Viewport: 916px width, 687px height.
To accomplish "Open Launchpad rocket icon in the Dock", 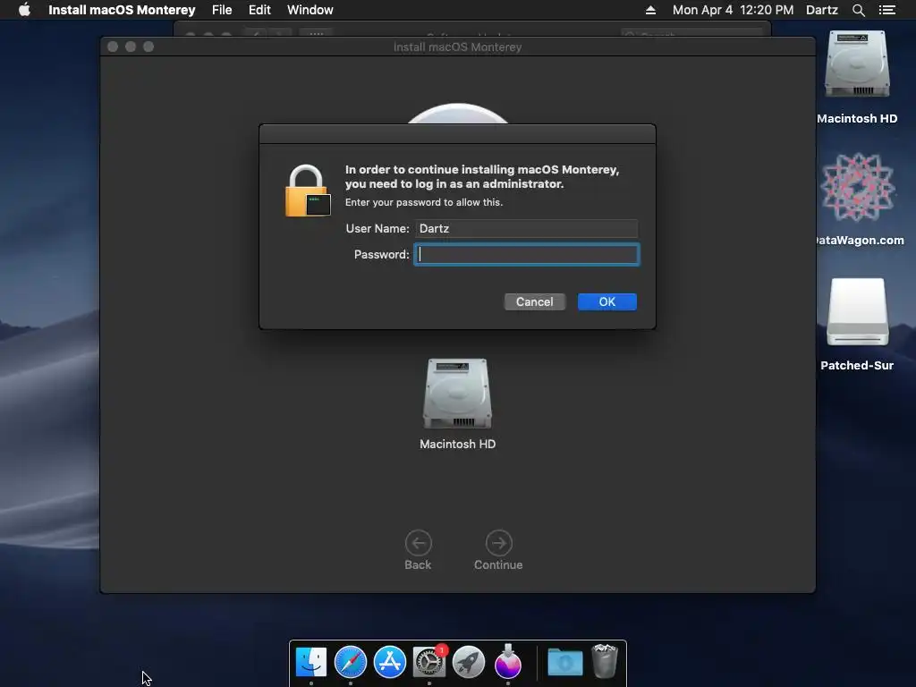I will click(469, 663).
